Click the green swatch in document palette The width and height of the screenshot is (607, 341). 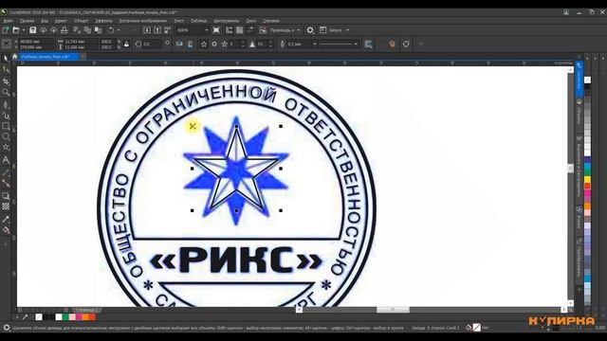[65, 317]
